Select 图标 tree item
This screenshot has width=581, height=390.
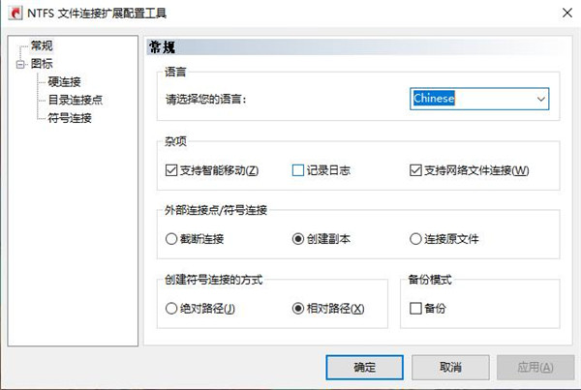click(43, 65)
